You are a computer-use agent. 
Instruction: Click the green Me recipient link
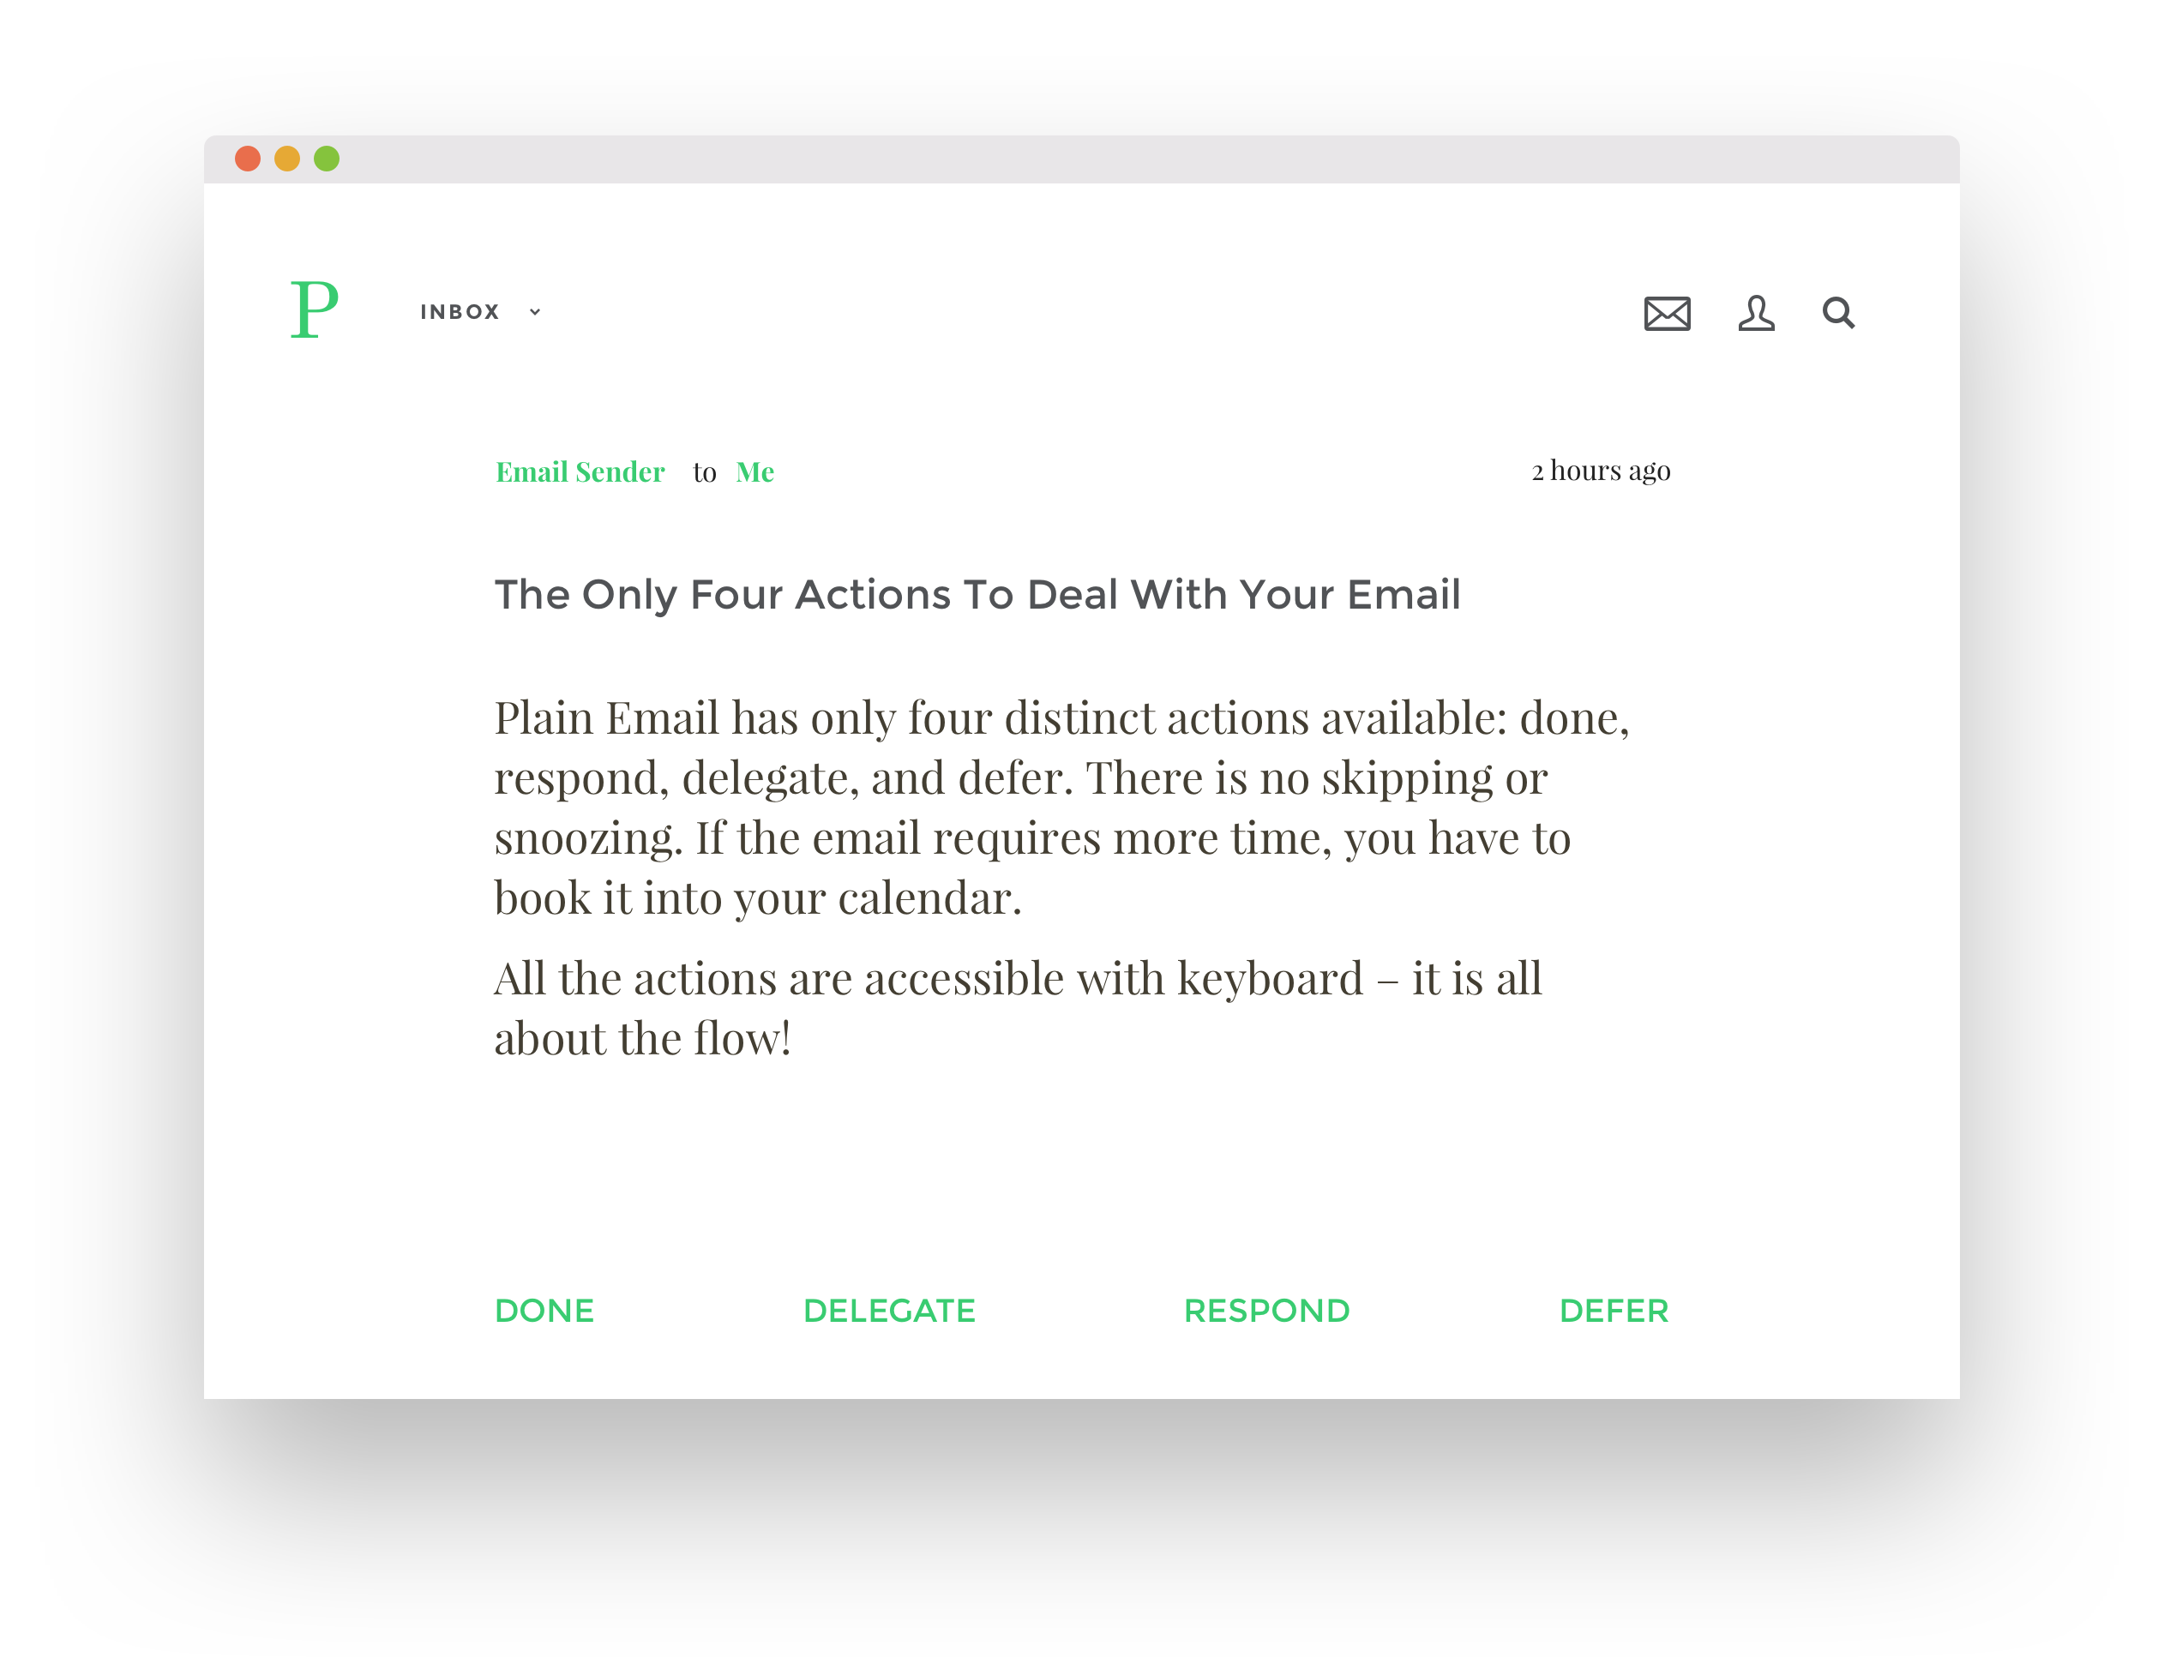point(755,471)
